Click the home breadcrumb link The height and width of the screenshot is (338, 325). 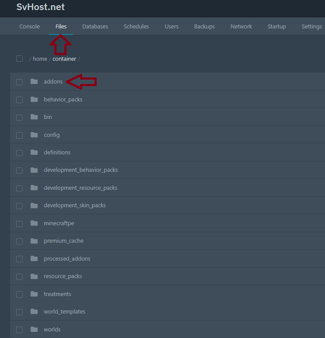point(40,59)
